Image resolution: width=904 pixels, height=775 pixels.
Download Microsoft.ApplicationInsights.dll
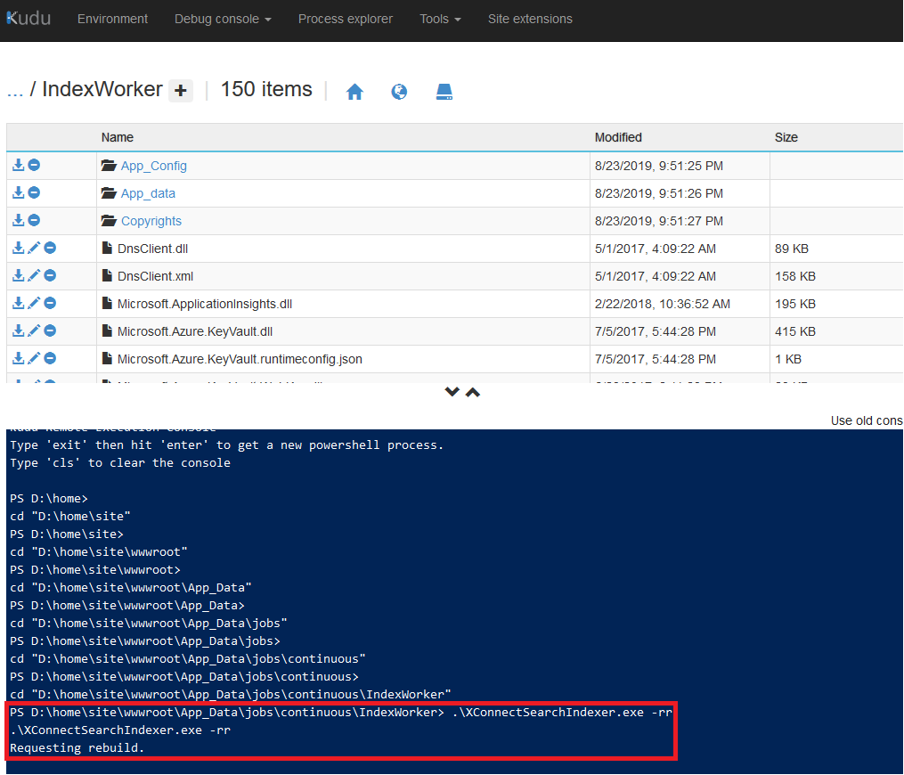19,303
